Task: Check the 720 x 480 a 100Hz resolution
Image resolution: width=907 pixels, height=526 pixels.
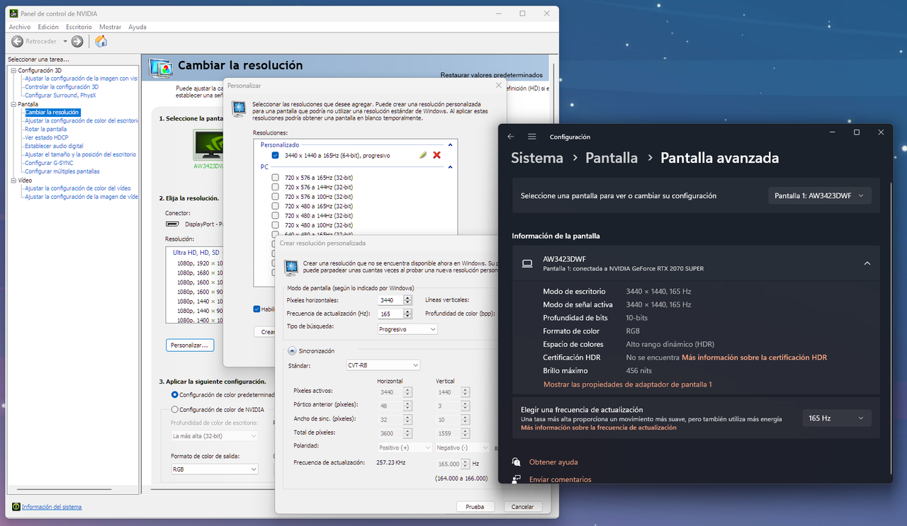Action: (x=275, y=224)
